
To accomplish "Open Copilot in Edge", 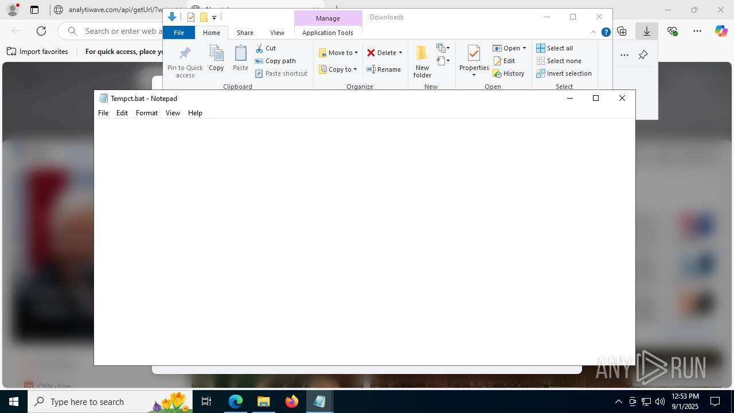I will tap(721, 31).
